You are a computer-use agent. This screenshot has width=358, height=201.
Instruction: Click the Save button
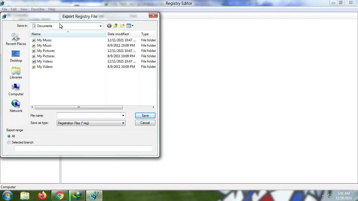pyautogui.click(x=145, y=116)
